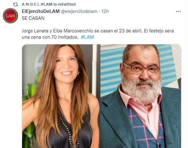
Task: Click 'lo retwitteó' label text
Action: click(65, 4)
